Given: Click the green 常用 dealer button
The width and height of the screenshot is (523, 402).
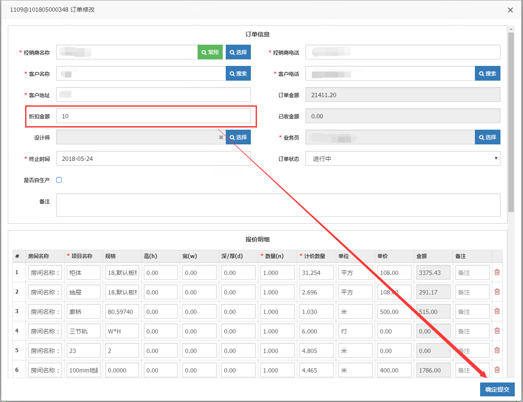Looking at the screenshot, I should [210, 52].
